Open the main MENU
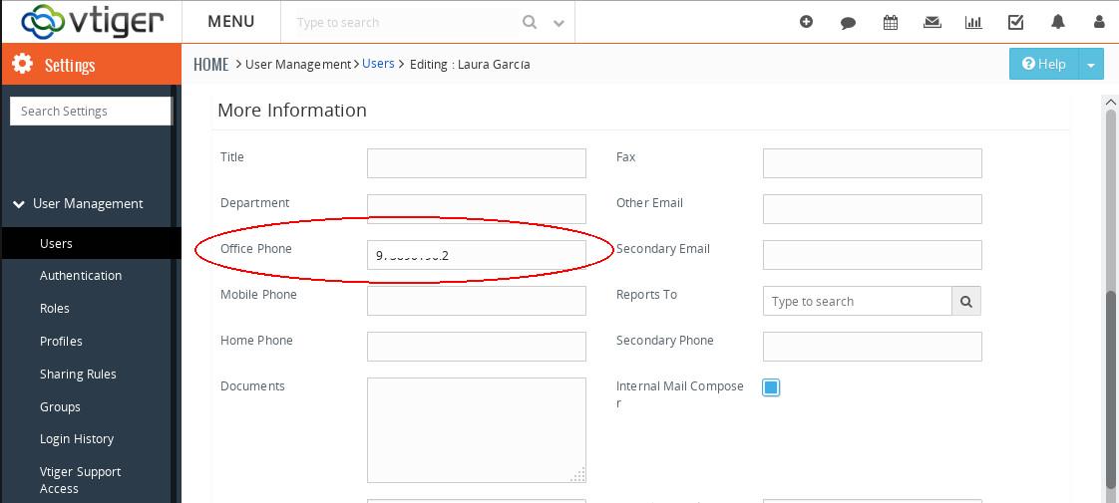The width and height of the screenshot is (1119, 503). click(x=230, y=21)
